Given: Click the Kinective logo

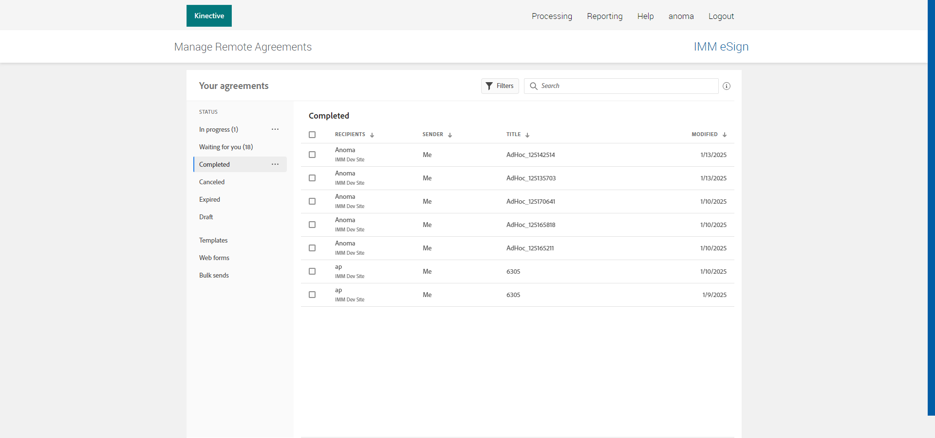Looking at the screenshot, I should tap(209, 16).
